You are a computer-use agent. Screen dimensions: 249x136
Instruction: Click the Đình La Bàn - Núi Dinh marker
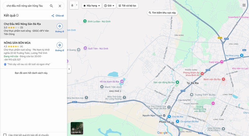tap(85, 21)
